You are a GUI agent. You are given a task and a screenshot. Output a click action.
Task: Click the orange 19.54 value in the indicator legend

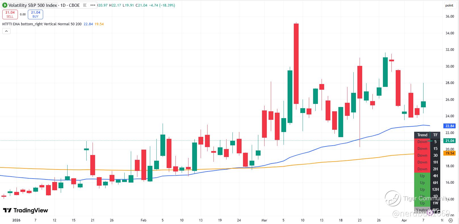pyautogui.click(x=99, y=24)
